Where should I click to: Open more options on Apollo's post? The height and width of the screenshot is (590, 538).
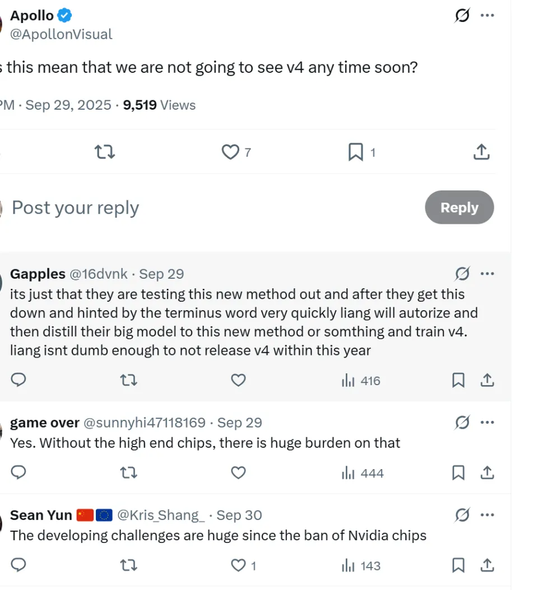pos(488,16)
